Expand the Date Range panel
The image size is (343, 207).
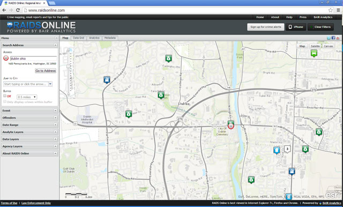point(29,125)
